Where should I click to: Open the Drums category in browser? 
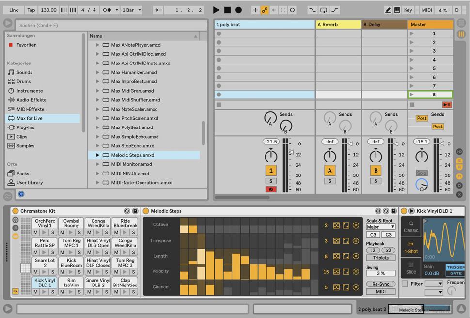[23, 81]
